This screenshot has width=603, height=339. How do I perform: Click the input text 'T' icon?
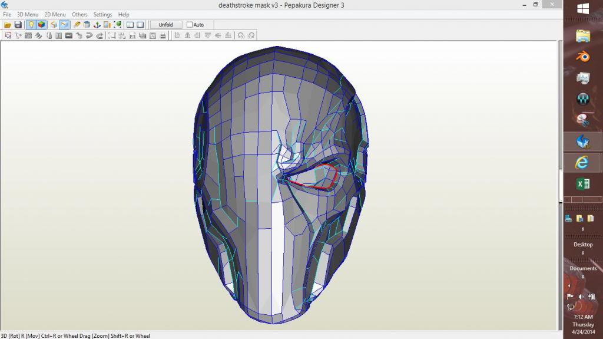pos(58,35)
